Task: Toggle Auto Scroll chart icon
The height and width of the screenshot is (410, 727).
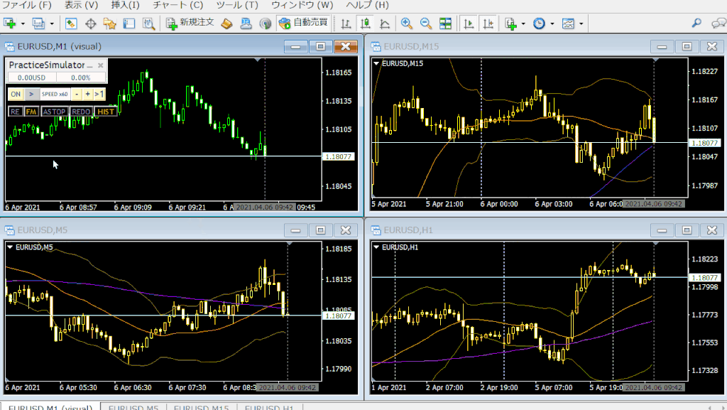Action: click(x=469, y=23)
